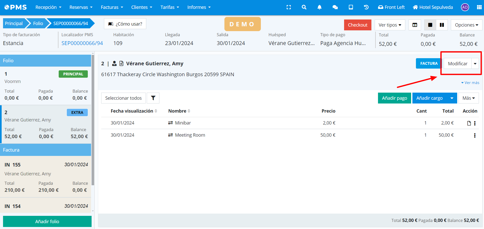Open Minibar row document icon
Viewport: 484px width, 229px height.
(x=469, y=123)
